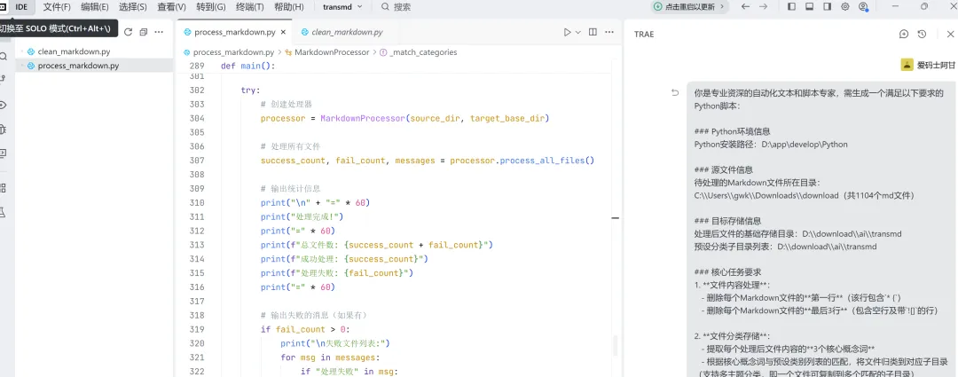Open run options dropdown arrow

(578, 33)
